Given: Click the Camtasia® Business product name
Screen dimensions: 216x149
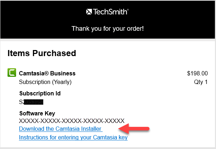Looking at the screenshot, I should pos(47,73).
